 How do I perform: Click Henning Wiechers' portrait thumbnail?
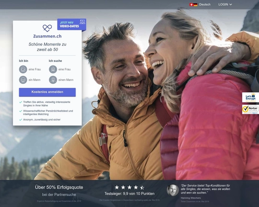tap(173, 190)
